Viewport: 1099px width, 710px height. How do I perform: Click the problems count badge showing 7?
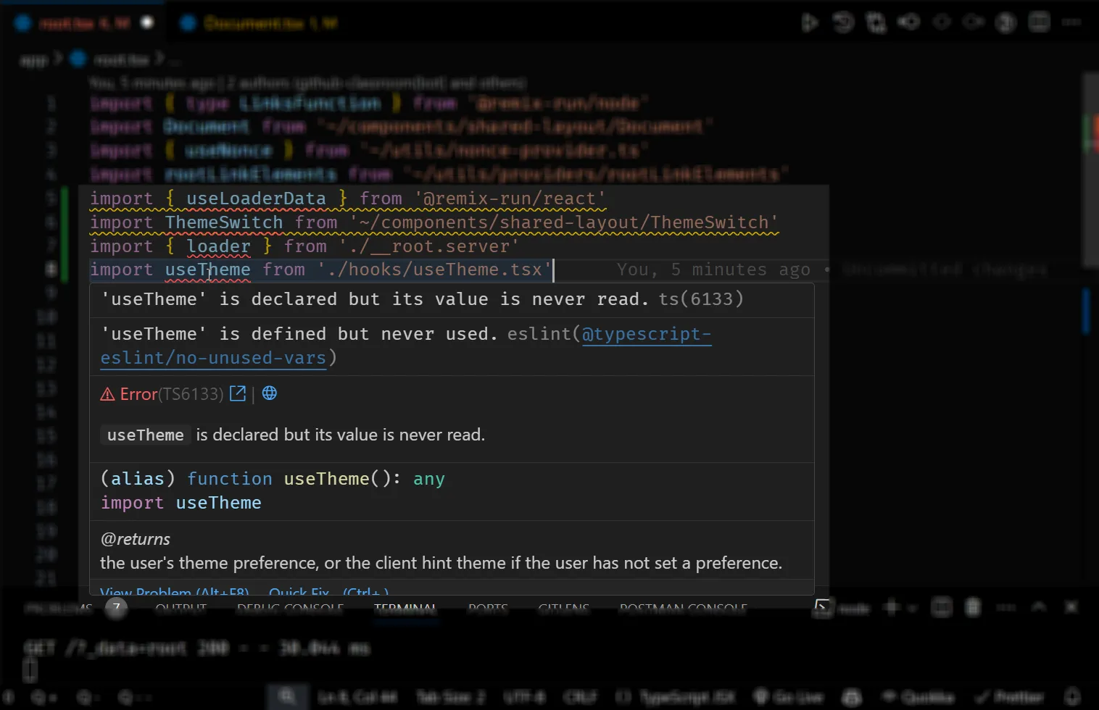tap(116, 608)
